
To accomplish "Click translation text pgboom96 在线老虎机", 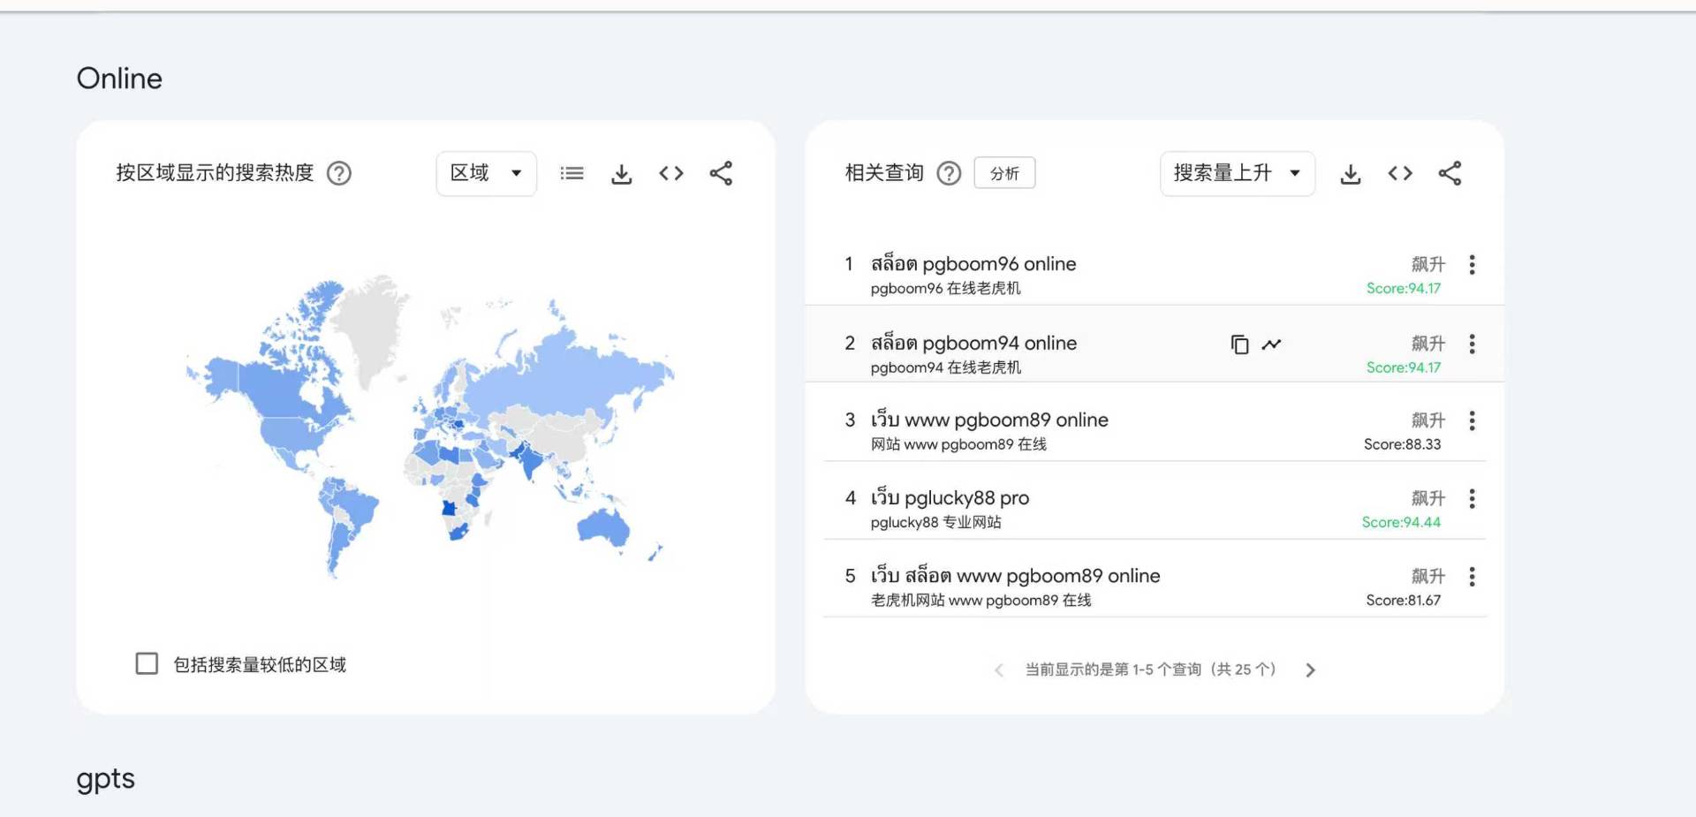I will [945, 289].
